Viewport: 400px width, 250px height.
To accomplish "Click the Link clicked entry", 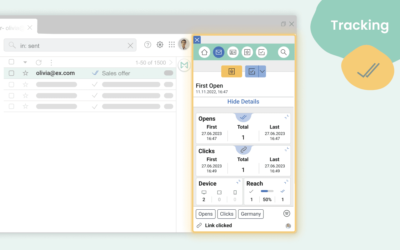I will point(218,225).
